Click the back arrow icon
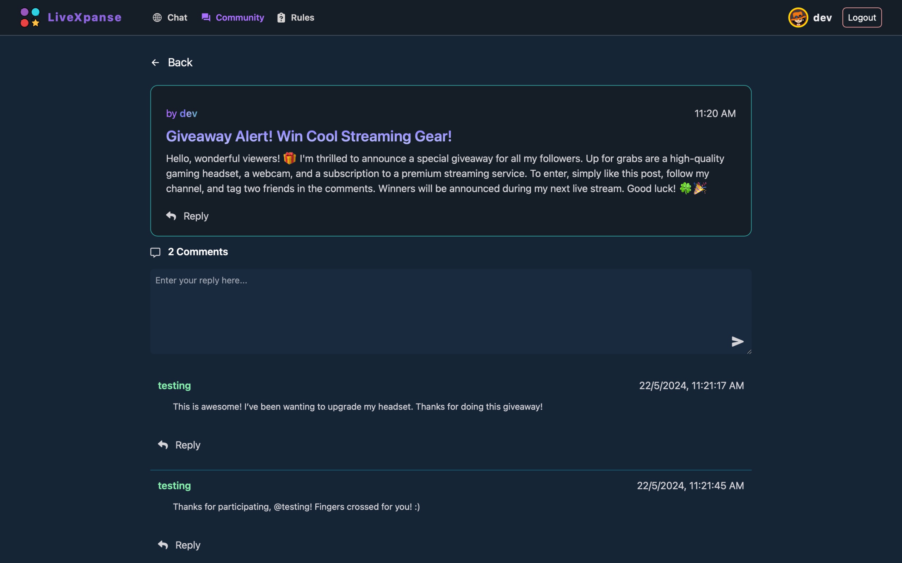The width and height of the screenshot is (902, 563). (155, 63)
